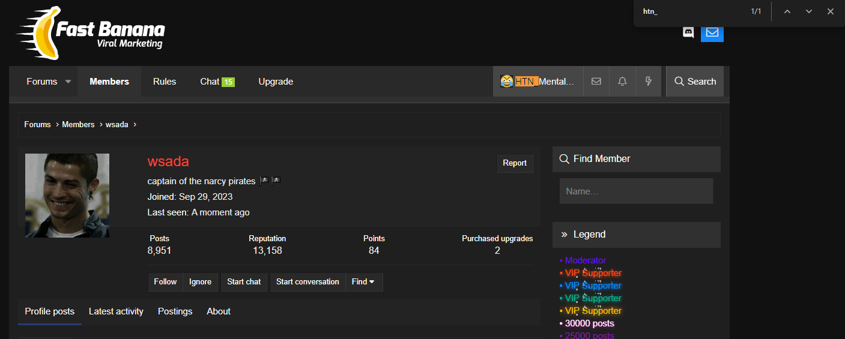Expand the Forums dropdown arrow
This screenshot has height=339, width=845.
[x=68, y=82]
